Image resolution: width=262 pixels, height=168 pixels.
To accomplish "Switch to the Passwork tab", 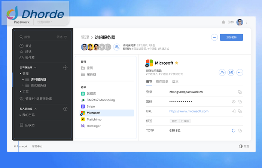I will (22, 22).
